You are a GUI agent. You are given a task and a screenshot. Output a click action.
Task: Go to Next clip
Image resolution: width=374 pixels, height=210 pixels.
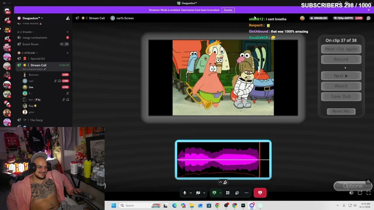[x=341, y=76]
